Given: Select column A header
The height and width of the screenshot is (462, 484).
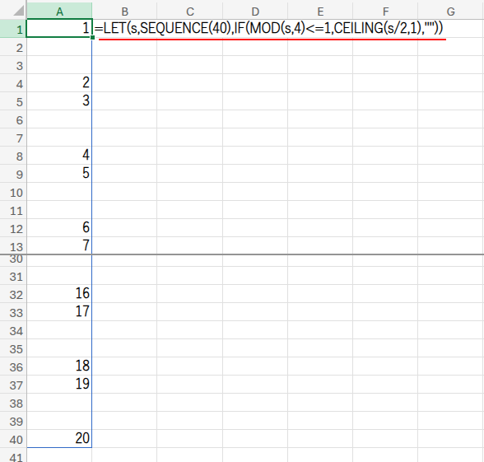Looking at the screenshot, I should coord(59,12).
